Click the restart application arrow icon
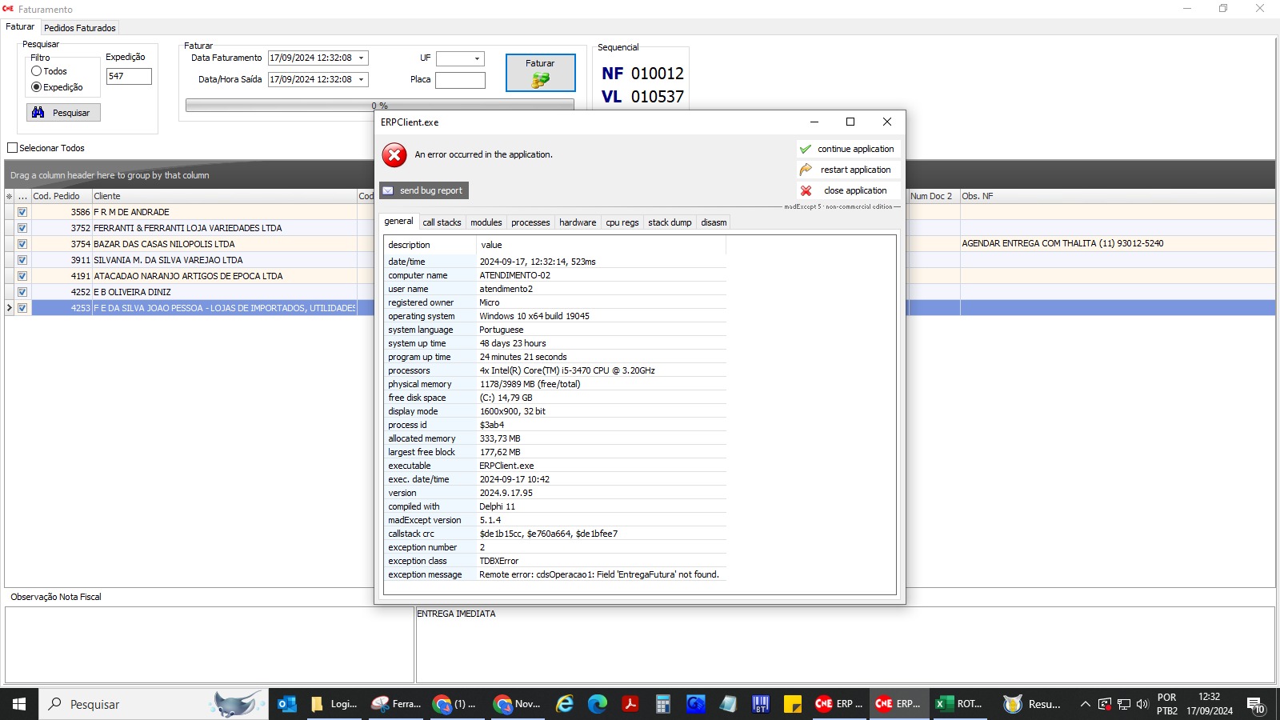 tap(806, 170)
